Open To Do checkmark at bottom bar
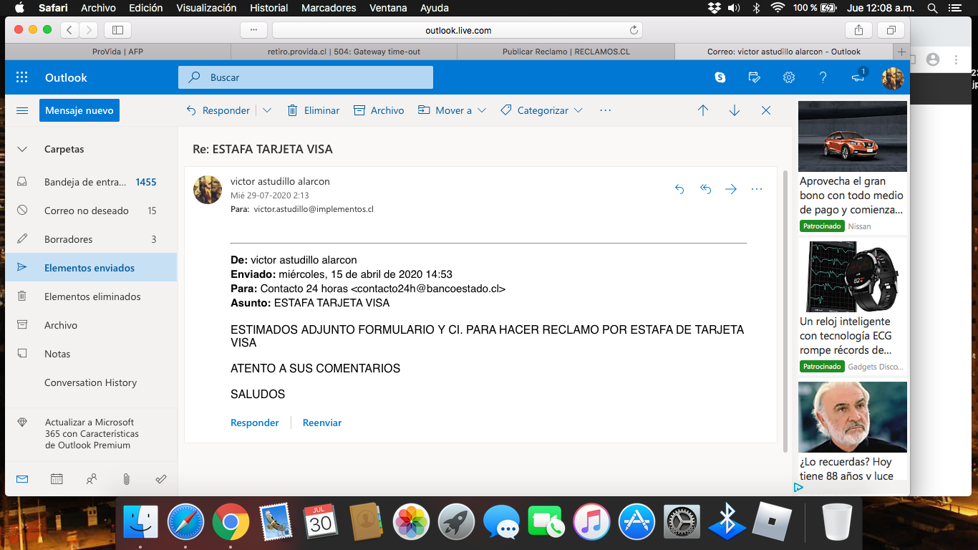Viewport: 978px width, 550px height. tap(160, 479)
